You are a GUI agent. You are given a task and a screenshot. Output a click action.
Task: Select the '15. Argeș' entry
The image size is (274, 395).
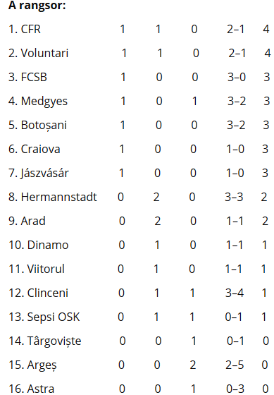(x=32, y=365)
